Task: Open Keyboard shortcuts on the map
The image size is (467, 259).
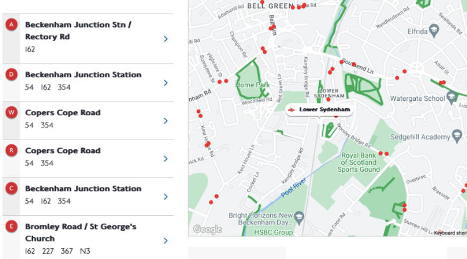Action: (450, 233)
